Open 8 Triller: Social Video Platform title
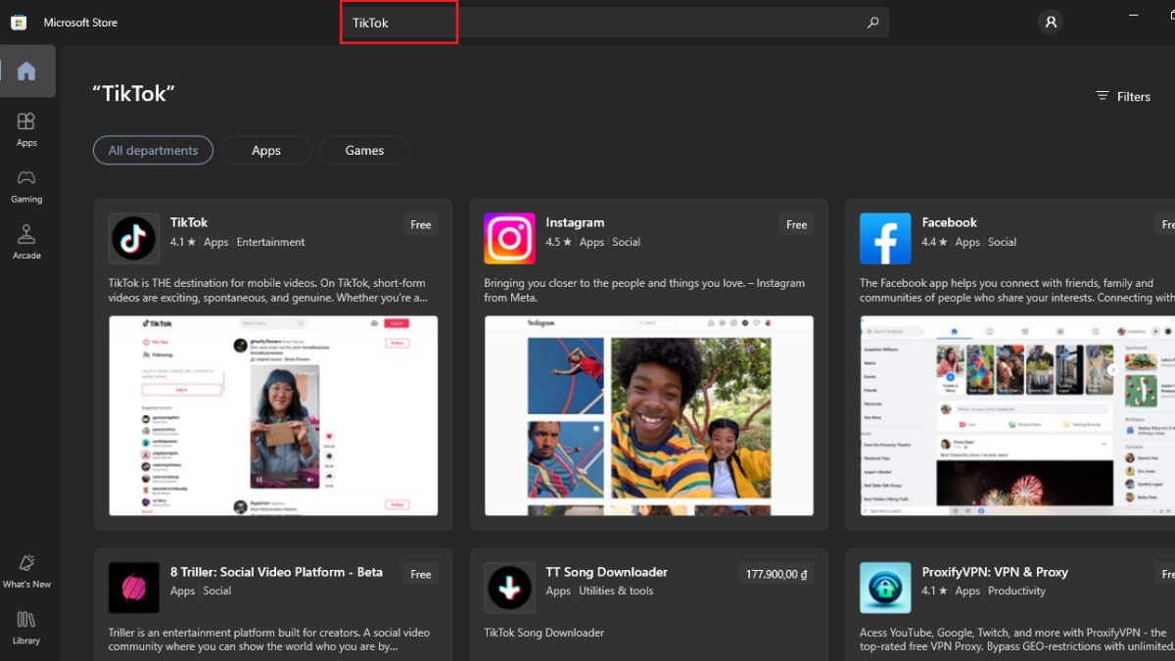The width and height of the screenshot is (1175, 661). click(x=276, y=572)
